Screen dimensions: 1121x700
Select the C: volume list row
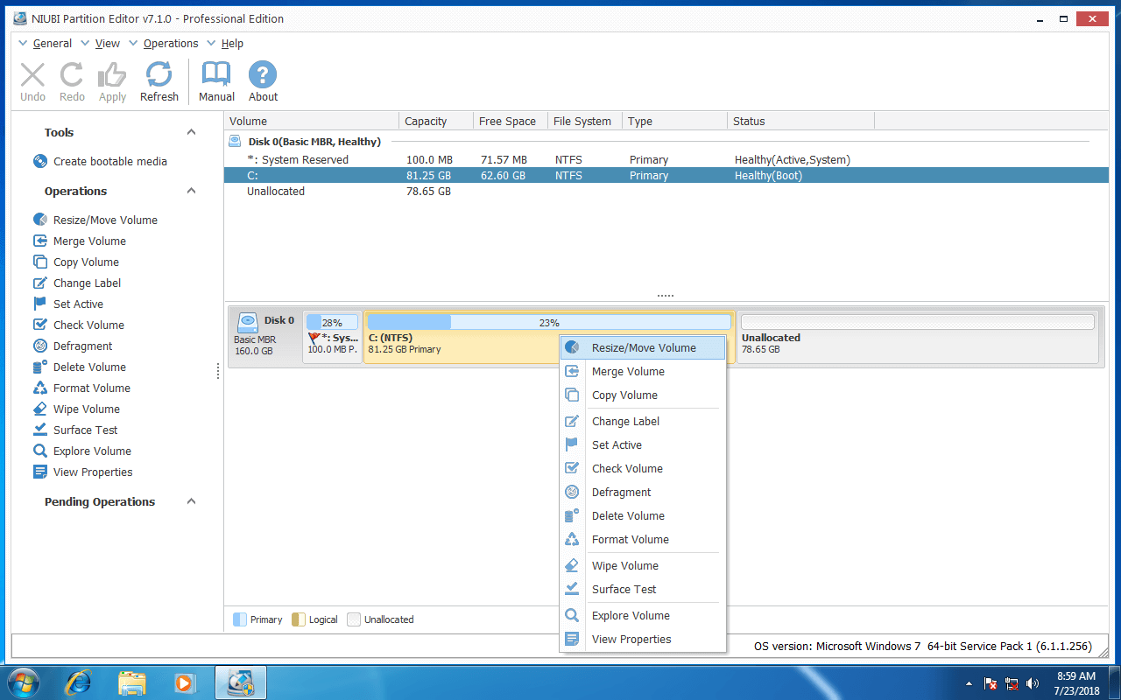tap(666, 175)
